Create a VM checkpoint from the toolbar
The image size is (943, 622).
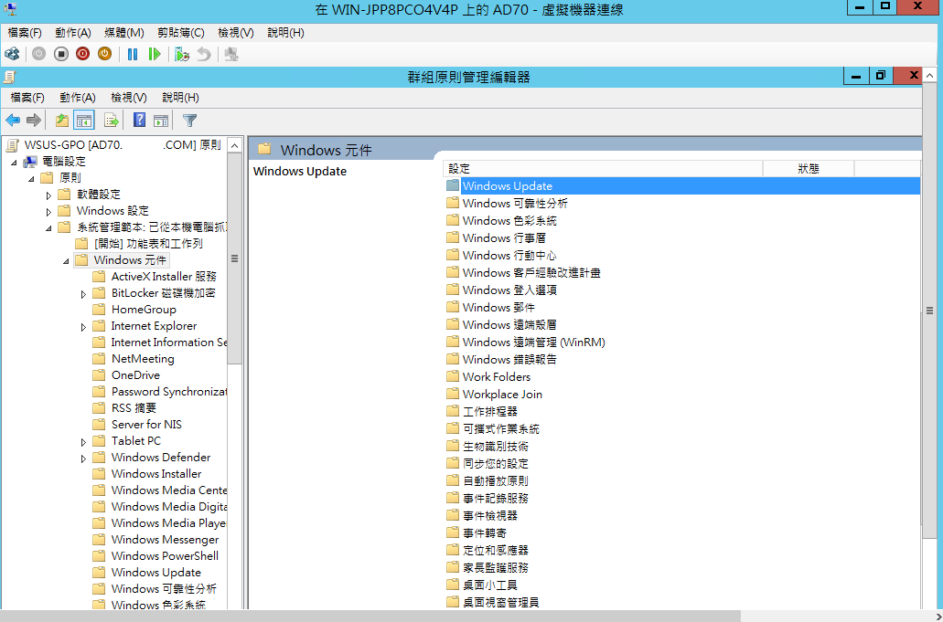coord(182,54)
